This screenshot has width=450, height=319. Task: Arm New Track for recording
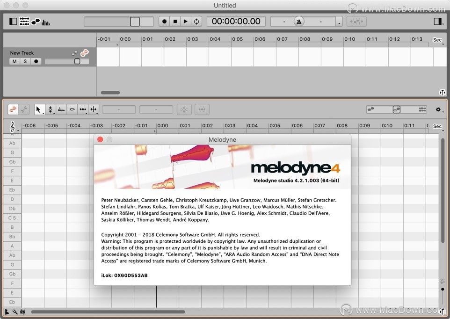(36, 61)
